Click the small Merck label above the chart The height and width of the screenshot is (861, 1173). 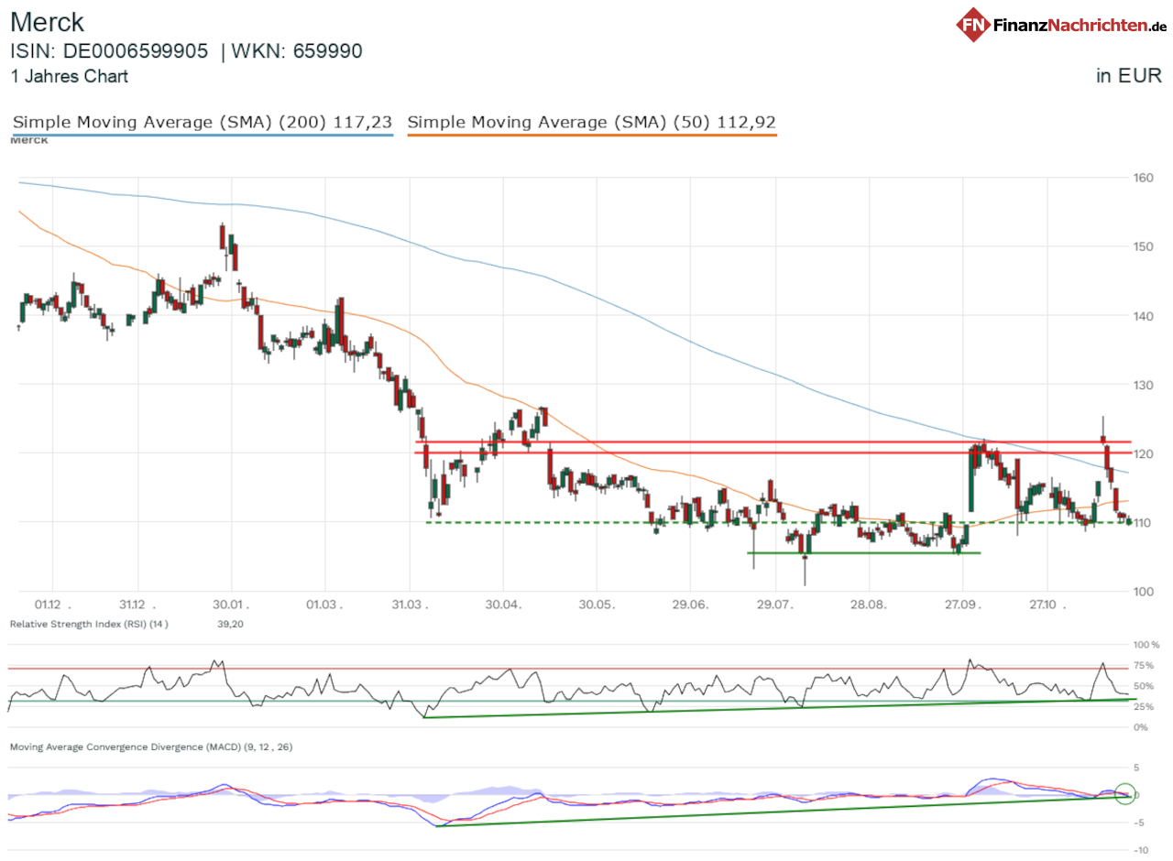28,139
